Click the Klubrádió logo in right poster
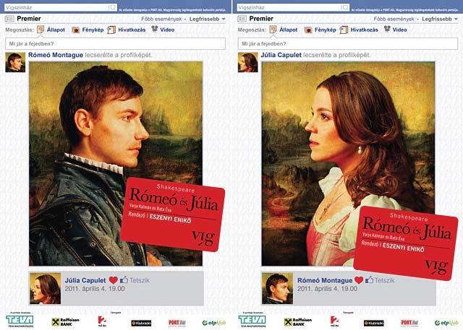 [x=374, y=324]
